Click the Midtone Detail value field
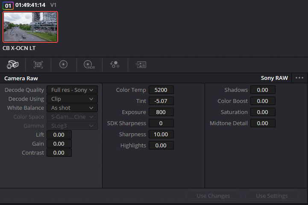Screen dimensions: 308x205 point(263,123)
